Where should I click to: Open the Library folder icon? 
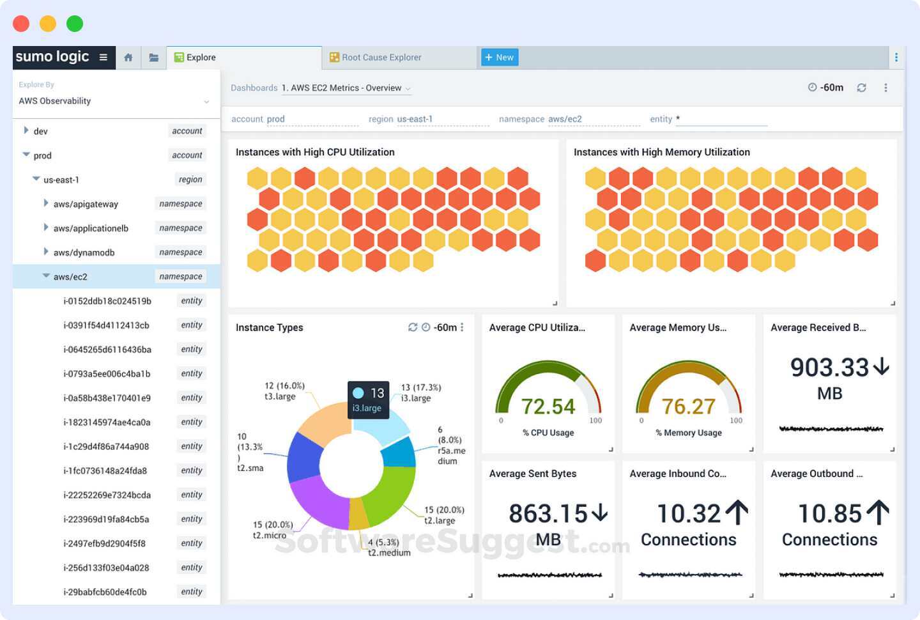[153, 57]
